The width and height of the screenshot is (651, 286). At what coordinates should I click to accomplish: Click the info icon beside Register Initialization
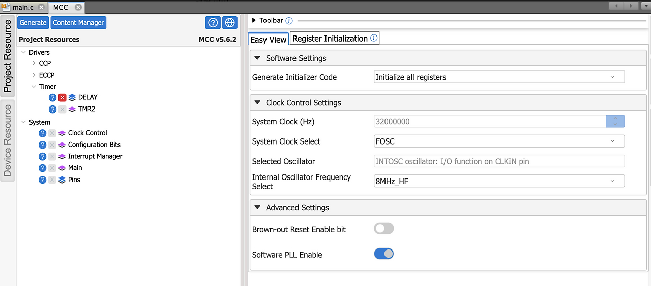(x=374, y=38)
